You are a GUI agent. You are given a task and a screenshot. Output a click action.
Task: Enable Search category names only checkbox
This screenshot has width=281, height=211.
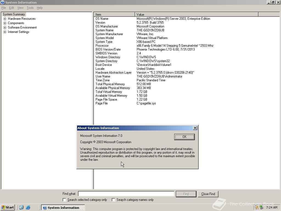click(113, 200)
